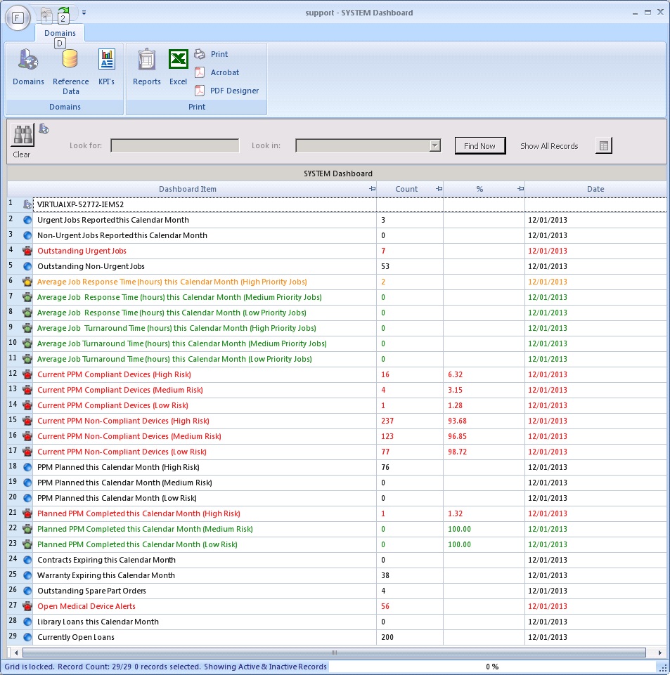Click the grid icon beside Show All Records
This screenshot has height=675, width=670.
point(603,146)
